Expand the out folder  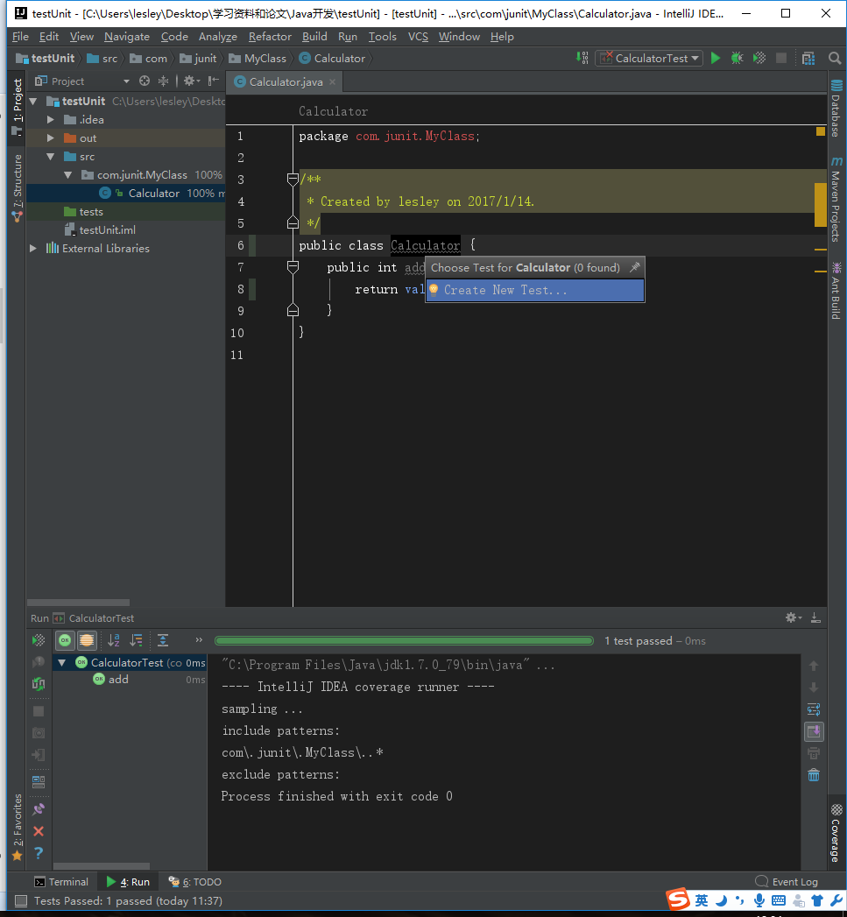(x=50, y=138)
